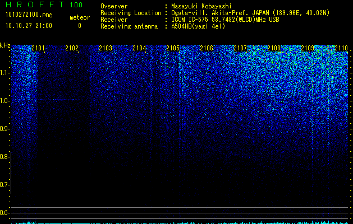Click the observer name Masayuki Kobayashi
The width and height of the screenshot is (353, 224).
pos(201,6)
